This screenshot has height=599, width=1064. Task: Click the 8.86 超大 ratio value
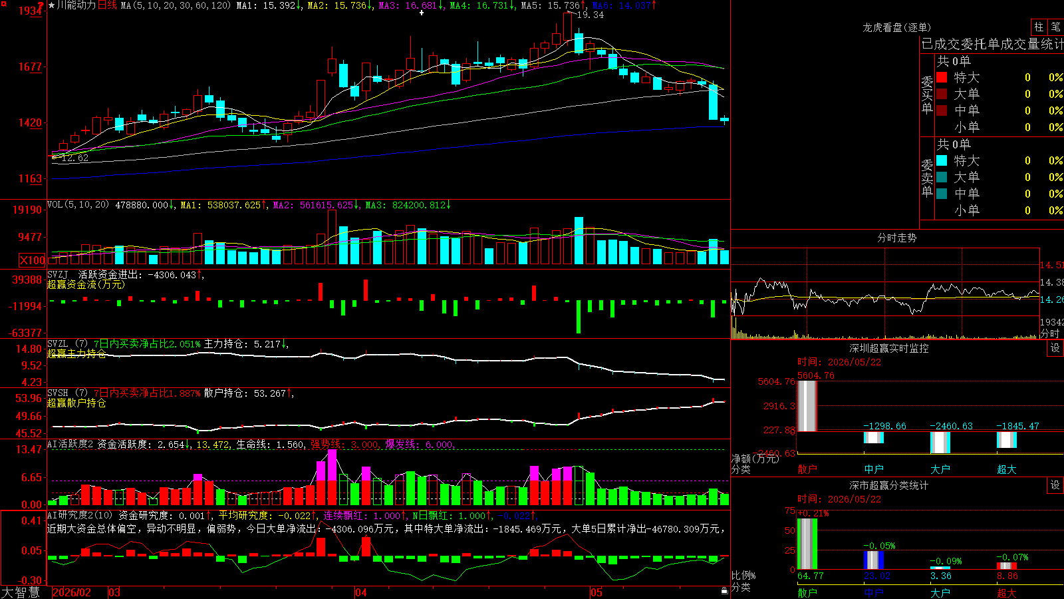coord(1007,576)
